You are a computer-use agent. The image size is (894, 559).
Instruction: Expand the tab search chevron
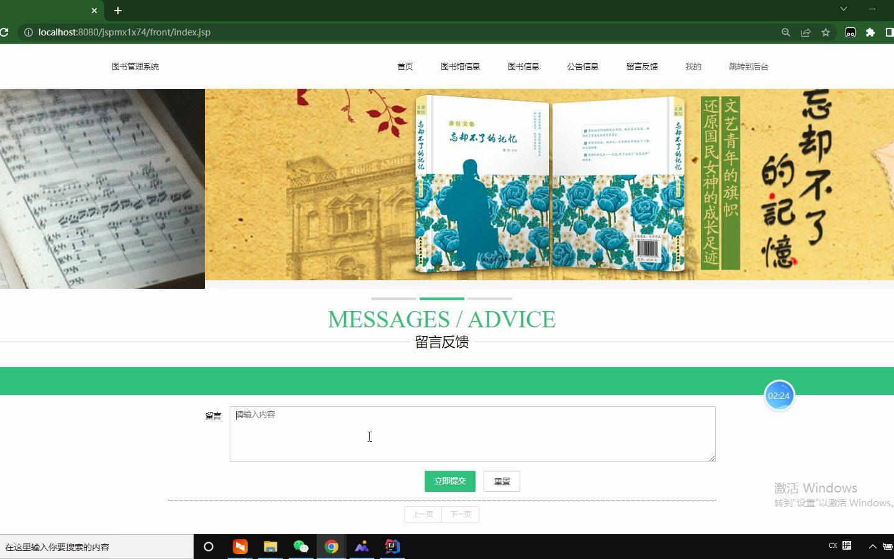(x=844, y=9)
